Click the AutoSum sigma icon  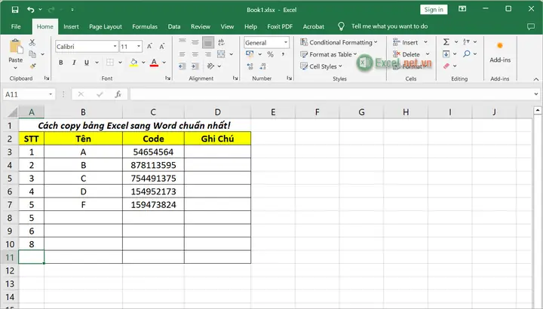[446, 42]
